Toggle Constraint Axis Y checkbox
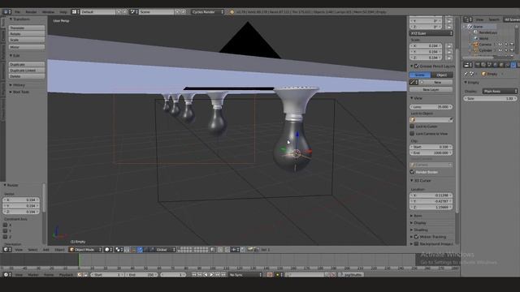The height and width of the screenshot is (292, 520). point(6,231)
